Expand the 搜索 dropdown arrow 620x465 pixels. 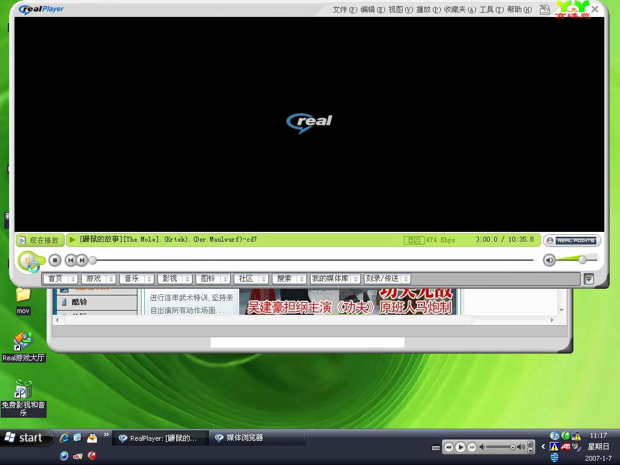coord(302,279)
